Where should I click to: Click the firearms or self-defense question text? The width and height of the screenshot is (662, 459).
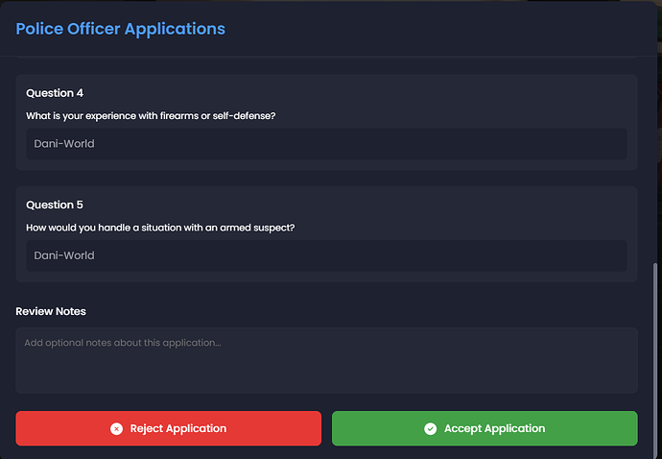tap(151, 116)
